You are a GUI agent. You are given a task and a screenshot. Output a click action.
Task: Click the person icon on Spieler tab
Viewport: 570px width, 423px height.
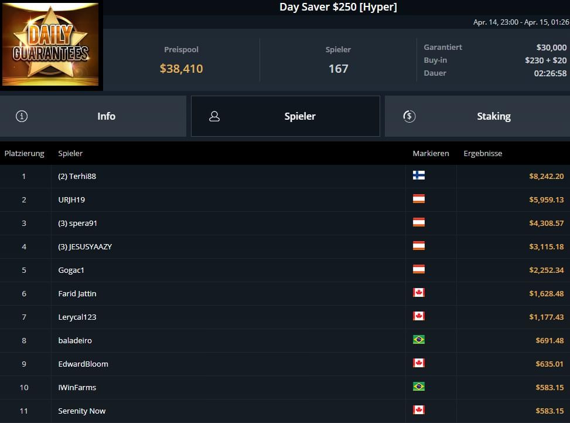pyautogui.click(x=214, y=116)
